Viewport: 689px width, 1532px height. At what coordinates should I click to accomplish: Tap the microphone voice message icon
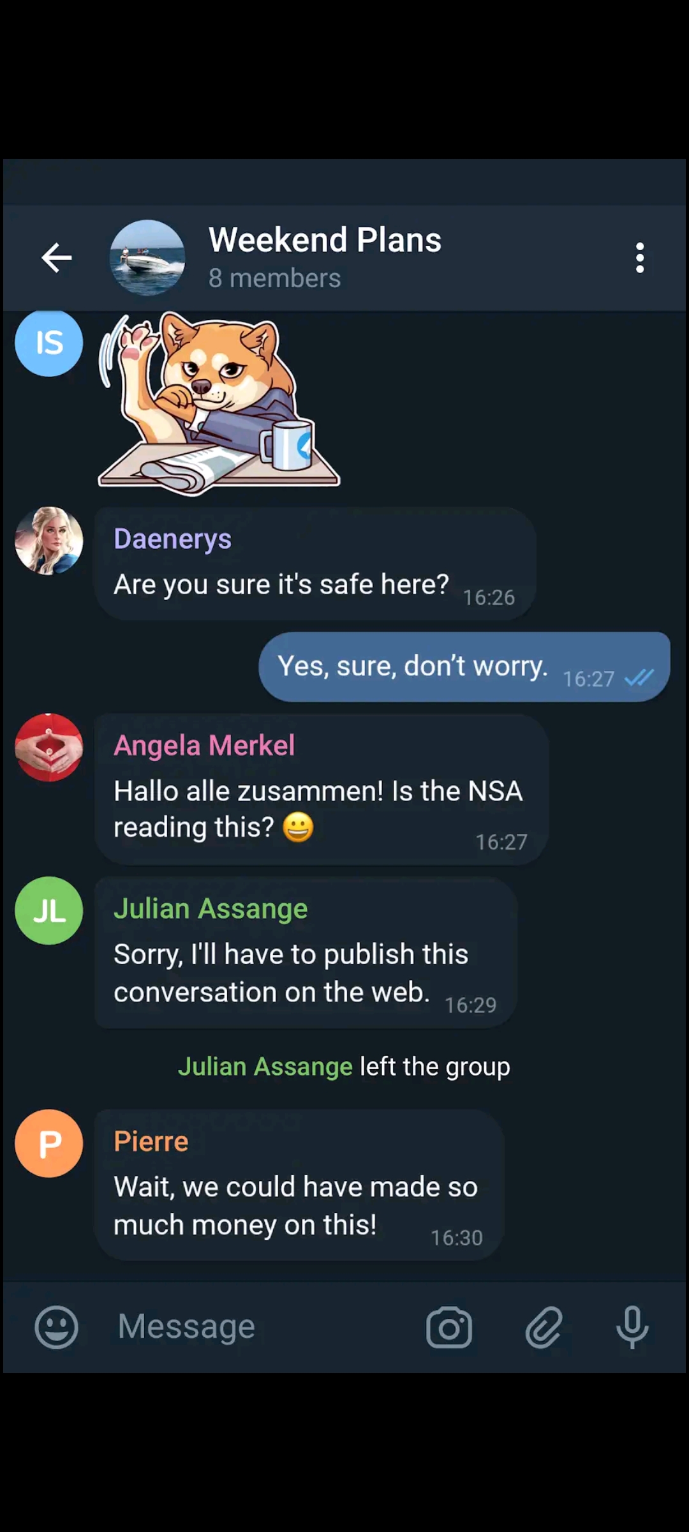[x=632, y=1328]
